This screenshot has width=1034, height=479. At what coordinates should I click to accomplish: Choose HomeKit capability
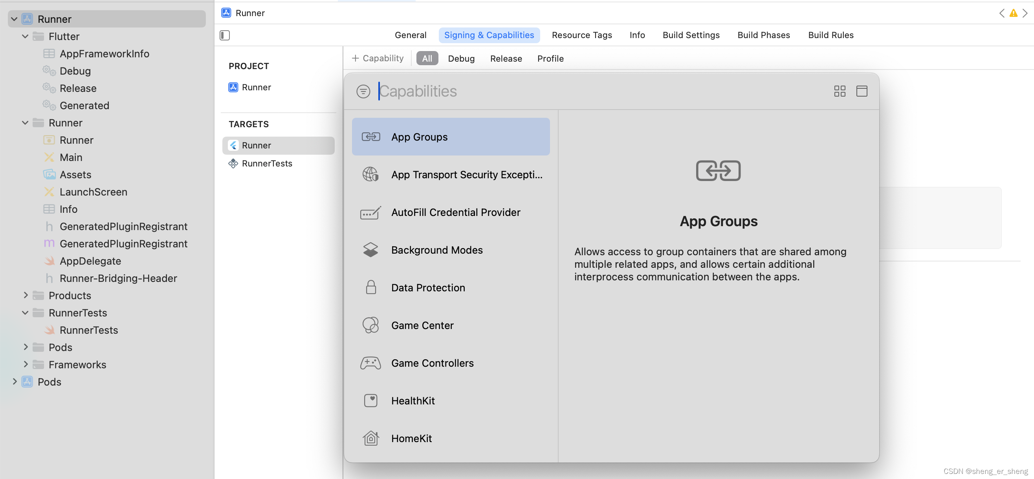click(451, 438)
